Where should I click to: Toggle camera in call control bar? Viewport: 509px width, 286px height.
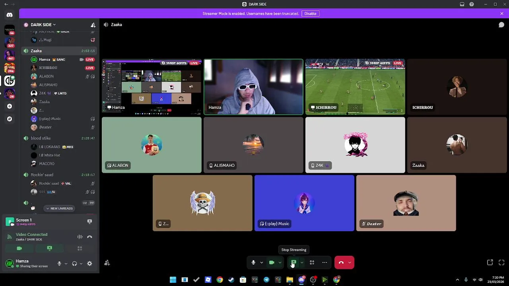272,263
